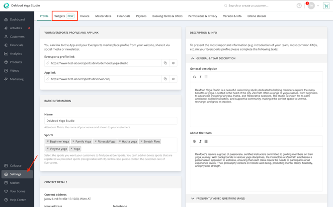
Task: Click into General description text area
Action: pyautogui.click(x=256, y=104)
